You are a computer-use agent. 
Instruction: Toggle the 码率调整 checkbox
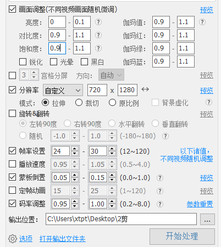[12, 204]
